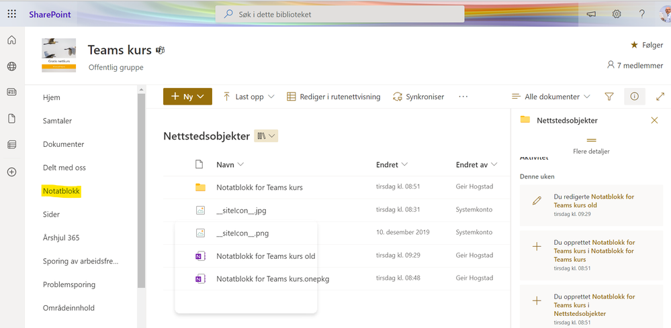The image size is (671, 328).
Task: Open the Last opp upload dropdown
Action: tap(249, 97)
